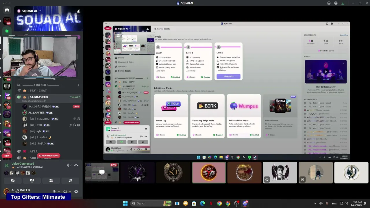Select the SJ participant tile
370x208 pixels.
[173, 173]
